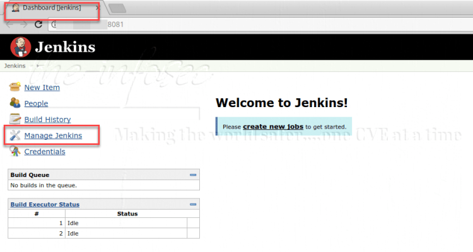Expand the Jenkins breadcrumb arrow menu
Image resolution: width=473 pixels, height=252 pixels.
(x=38, y=66)
